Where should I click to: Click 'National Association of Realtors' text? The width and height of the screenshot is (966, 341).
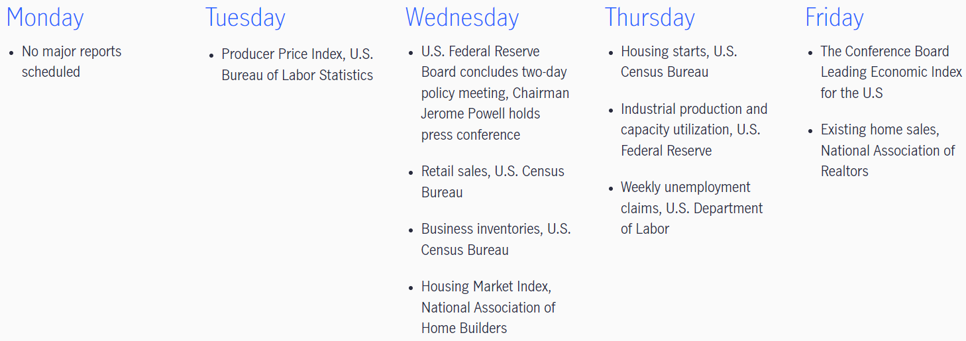coord(887,160)
